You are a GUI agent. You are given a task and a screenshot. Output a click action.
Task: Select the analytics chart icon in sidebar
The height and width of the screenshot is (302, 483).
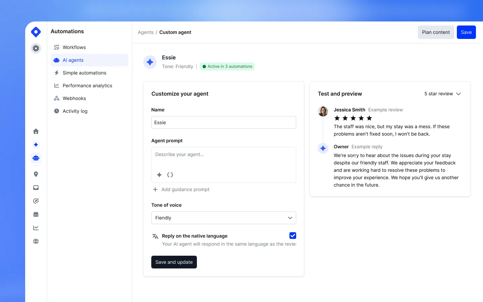(36, 228)
